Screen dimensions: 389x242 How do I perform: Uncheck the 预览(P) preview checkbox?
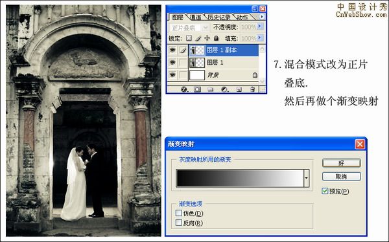pyautogui.click(x=325, y=191)
